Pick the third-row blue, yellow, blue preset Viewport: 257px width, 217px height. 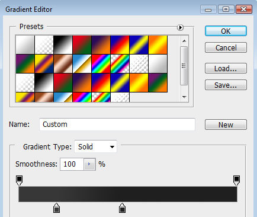click(120, 83)
